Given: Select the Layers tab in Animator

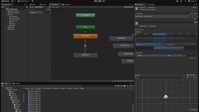Looking at the screenshot, I should pos(32,7).
